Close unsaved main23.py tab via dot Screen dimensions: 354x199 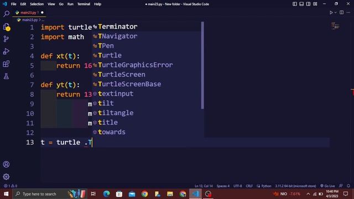click(x=42, y=13)
